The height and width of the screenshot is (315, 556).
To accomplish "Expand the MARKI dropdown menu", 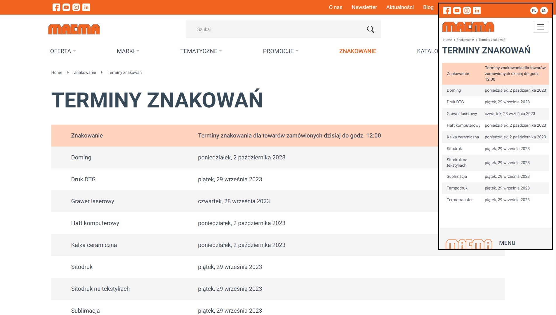I will click(128, 51).
